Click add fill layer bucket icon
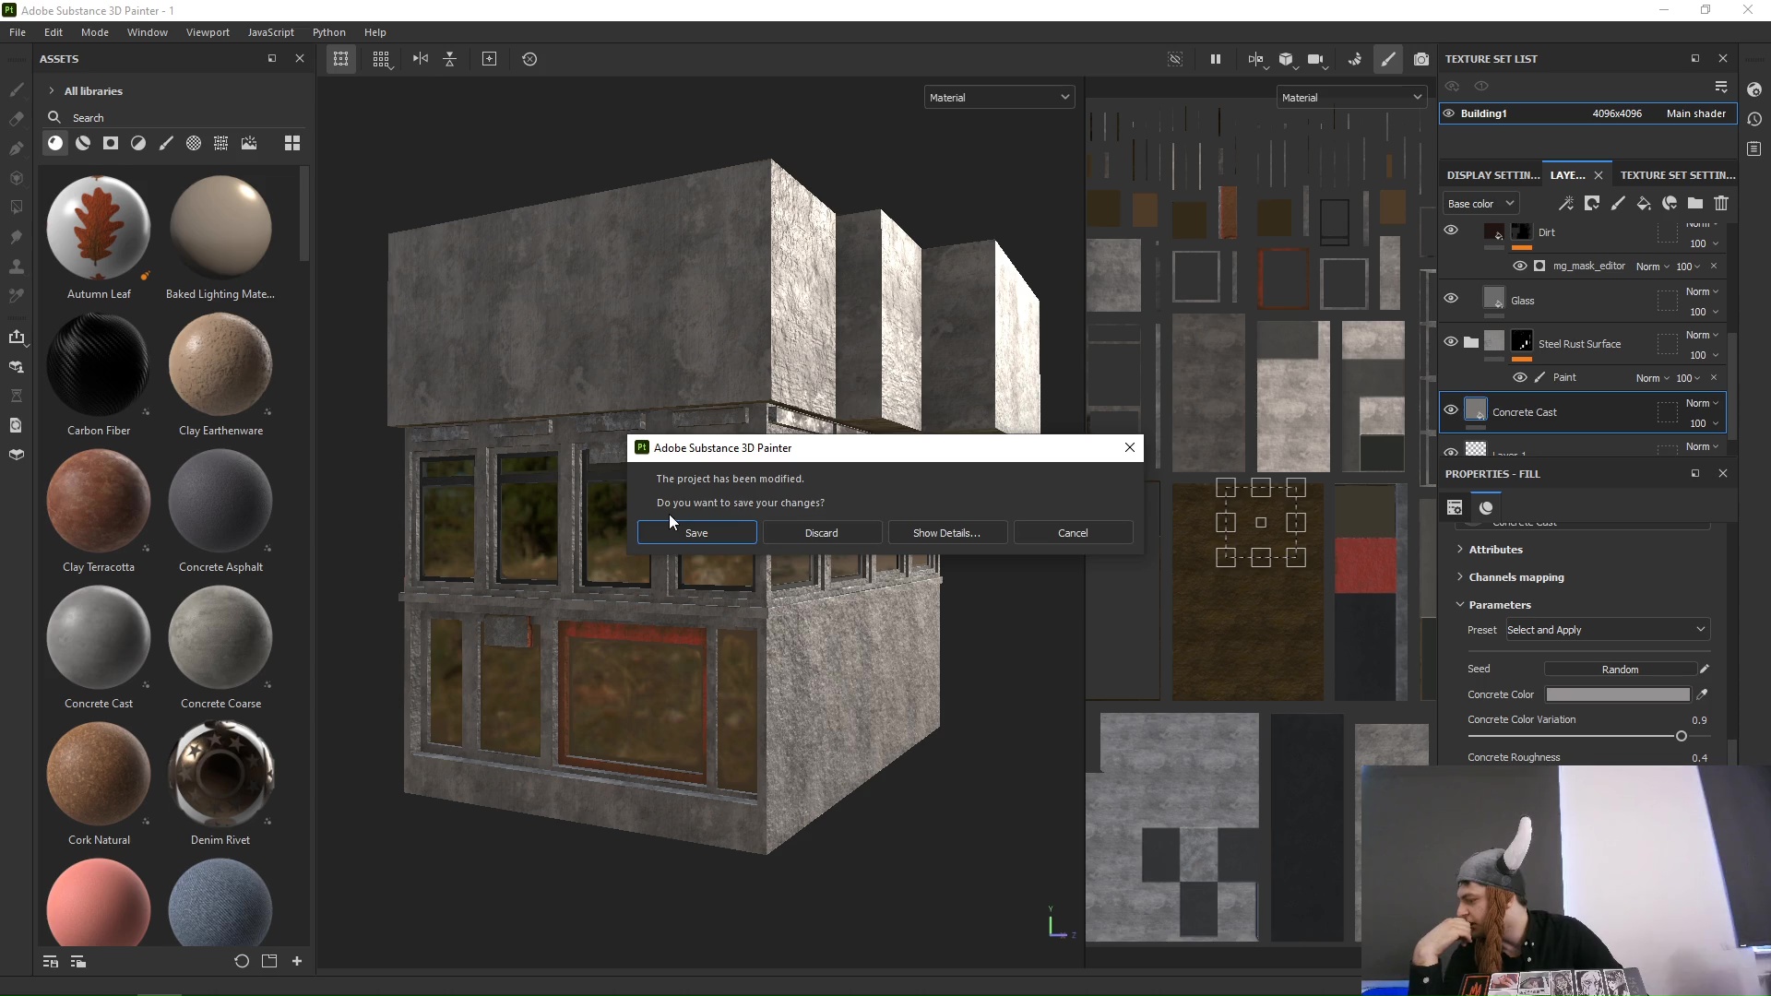1771x996 pixels. 1644,203
